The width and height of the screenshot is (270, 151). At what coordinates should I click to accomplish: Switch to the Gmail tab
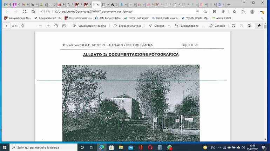[x=25, y=5]
